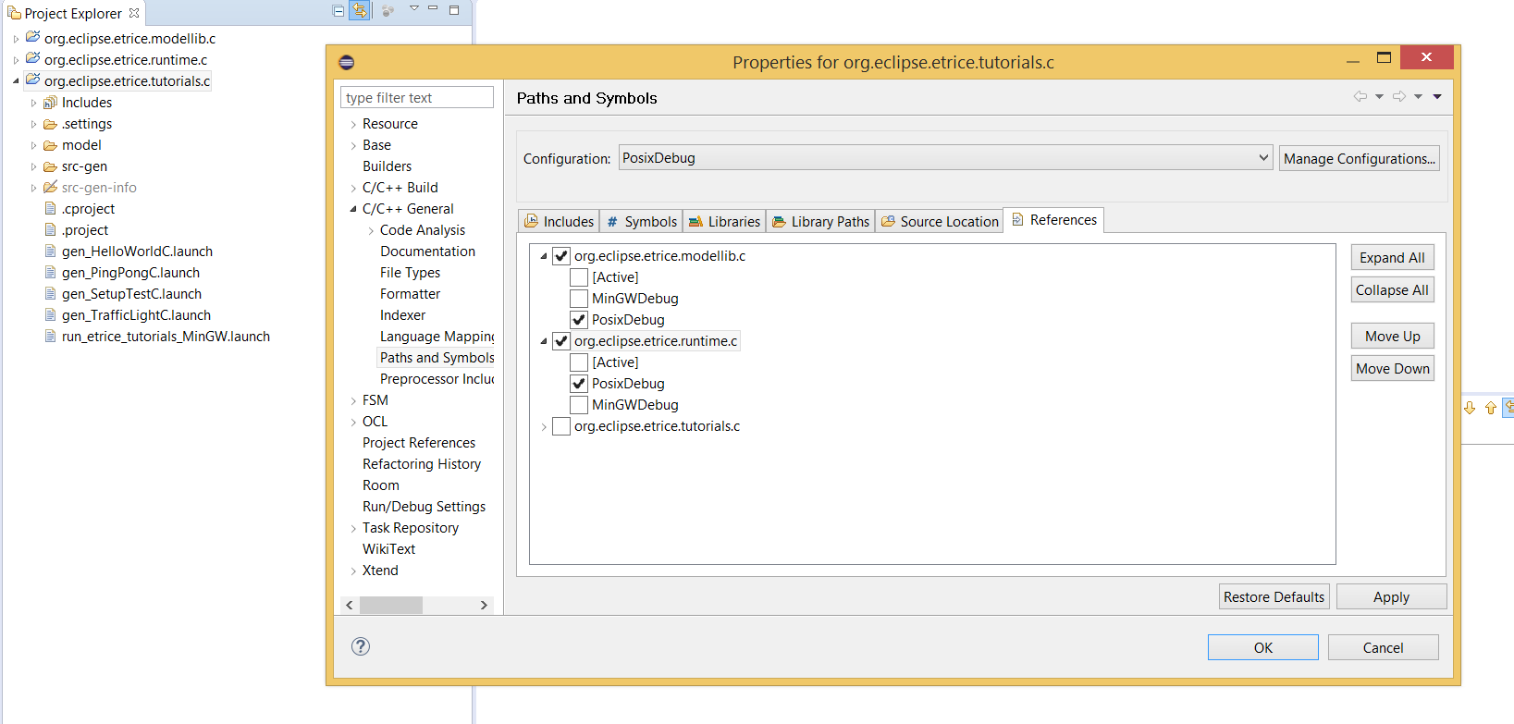Click the scroll right arrow under properties tree
Image resolution: width=1514 pixels, height=724 pixels.
pyautogui.click(x=484, y=605)
